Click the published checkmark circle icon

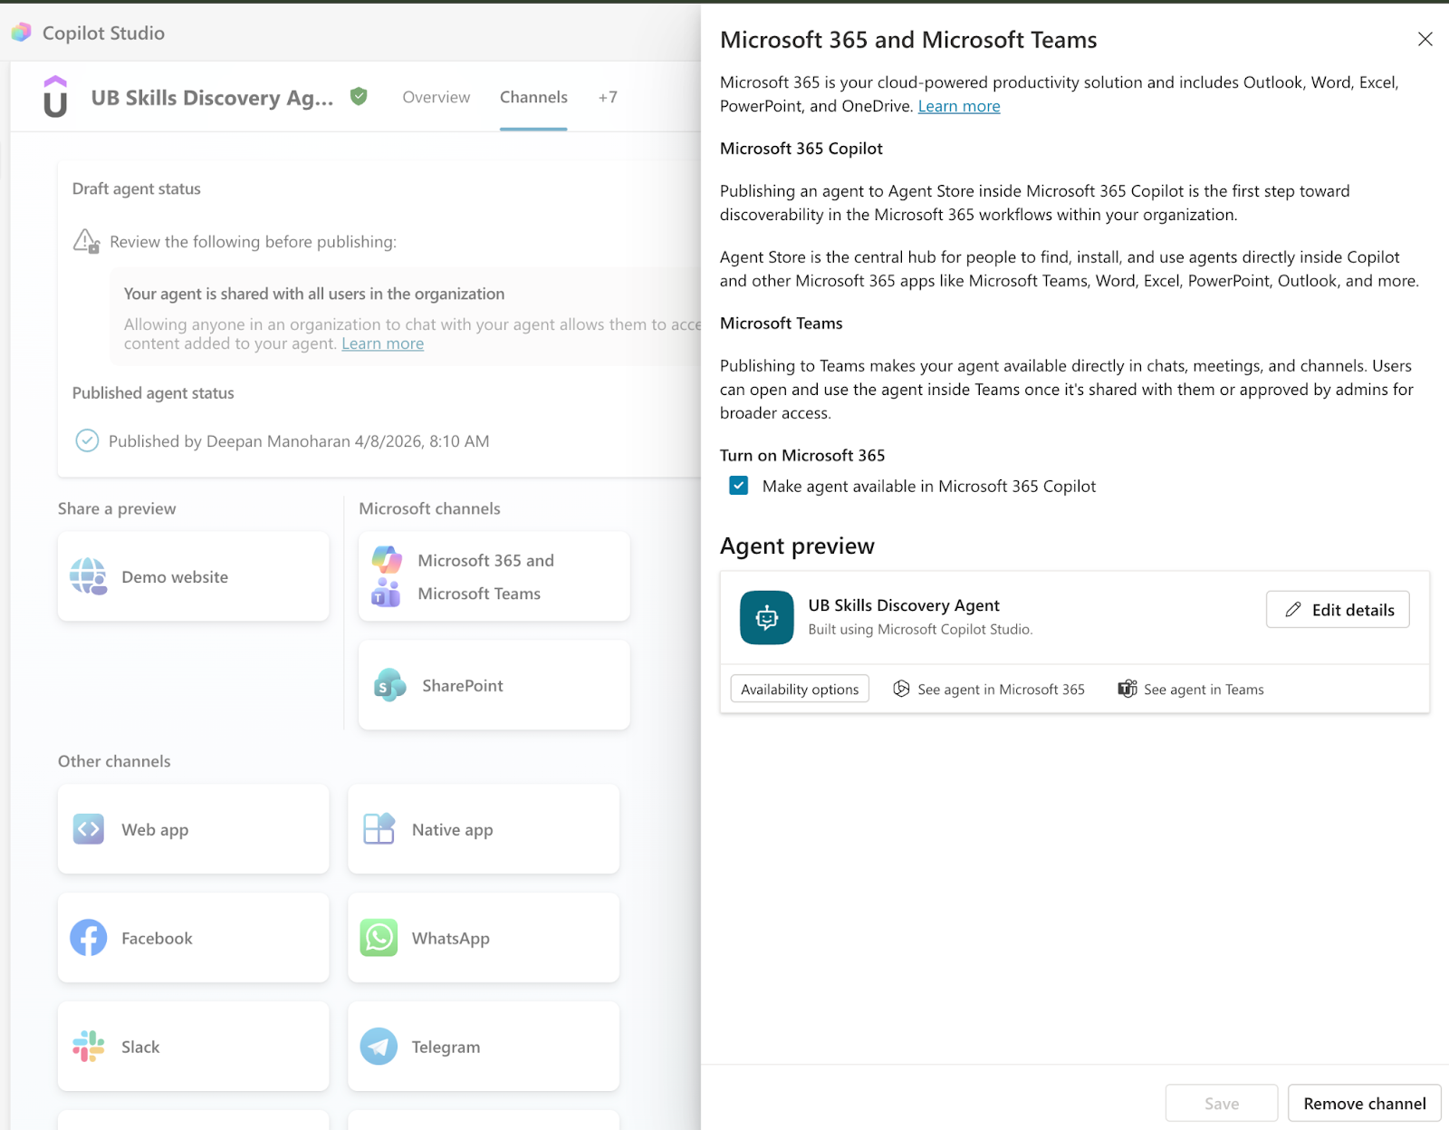pyautogui.click(x=87, y=440)
